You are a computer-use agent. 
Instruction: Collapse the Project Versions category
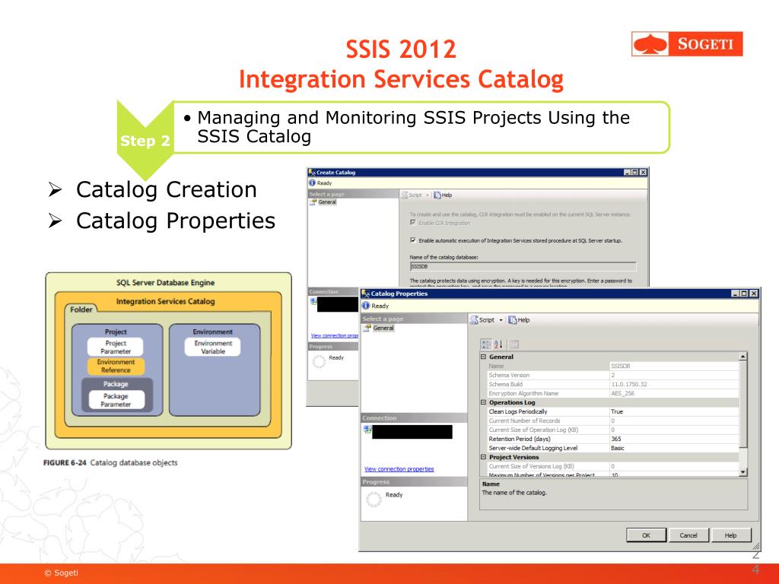tap(483, 457)
